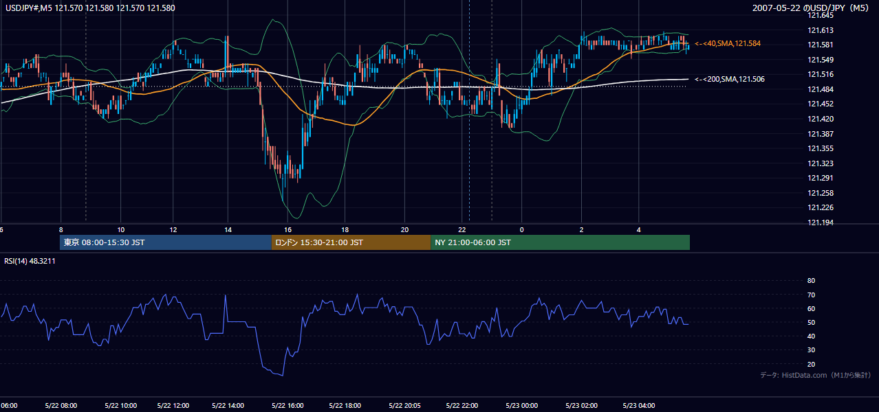Click hour tick '14' under the price chart
Screen dimensions: 879x412
pos(228,229)
